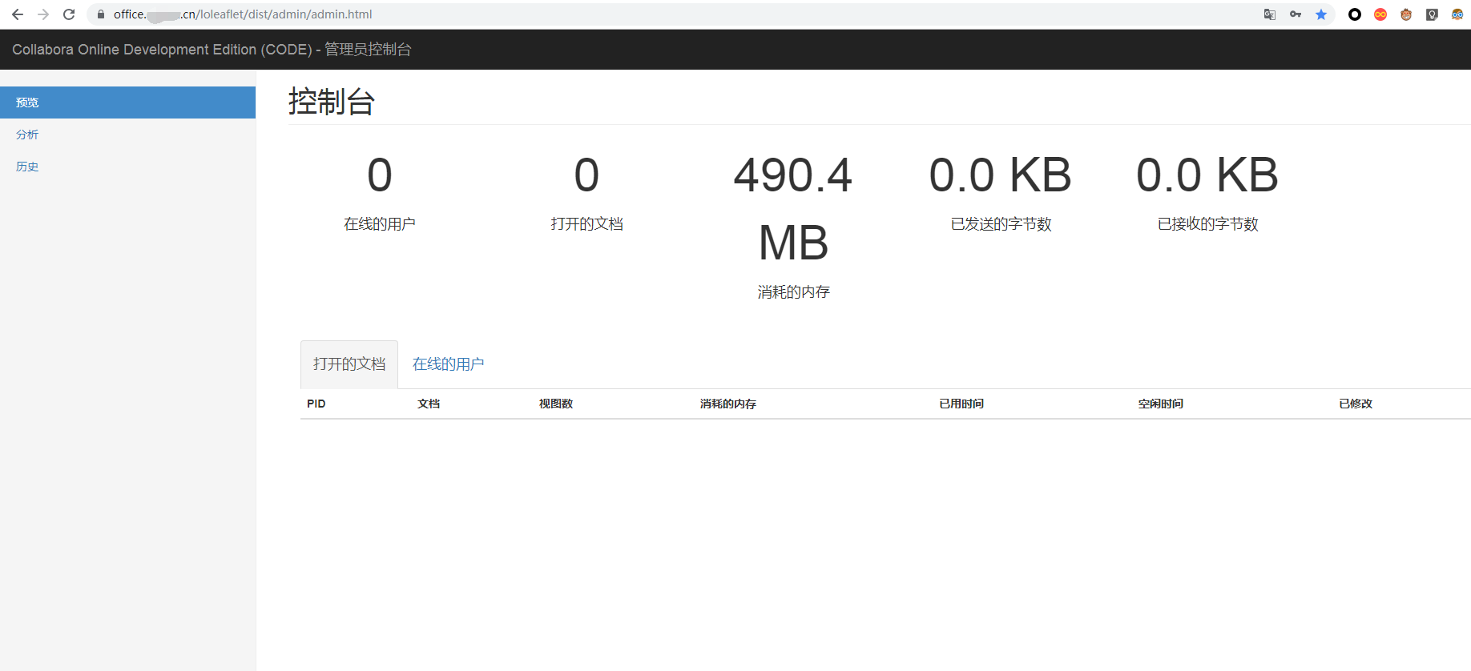The width and height of the screenshot is (1471, 671).
Task: Click the 已修改 column header
Action: pyautogui.click(x=1356, y=404)
